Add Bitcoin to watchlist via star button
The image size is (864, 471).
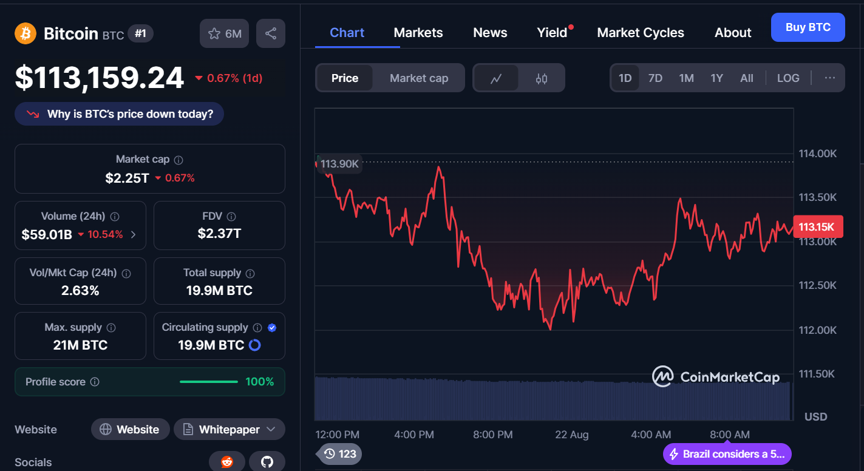(x=225, y=33)
